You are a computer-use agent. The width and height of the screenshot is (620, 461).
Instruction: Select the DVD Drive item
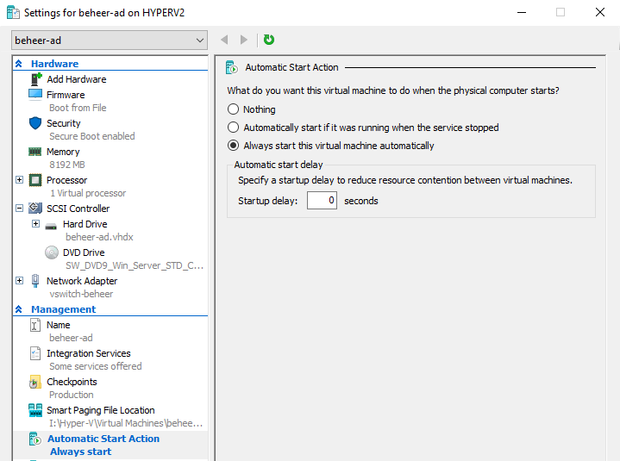[84, 252]
